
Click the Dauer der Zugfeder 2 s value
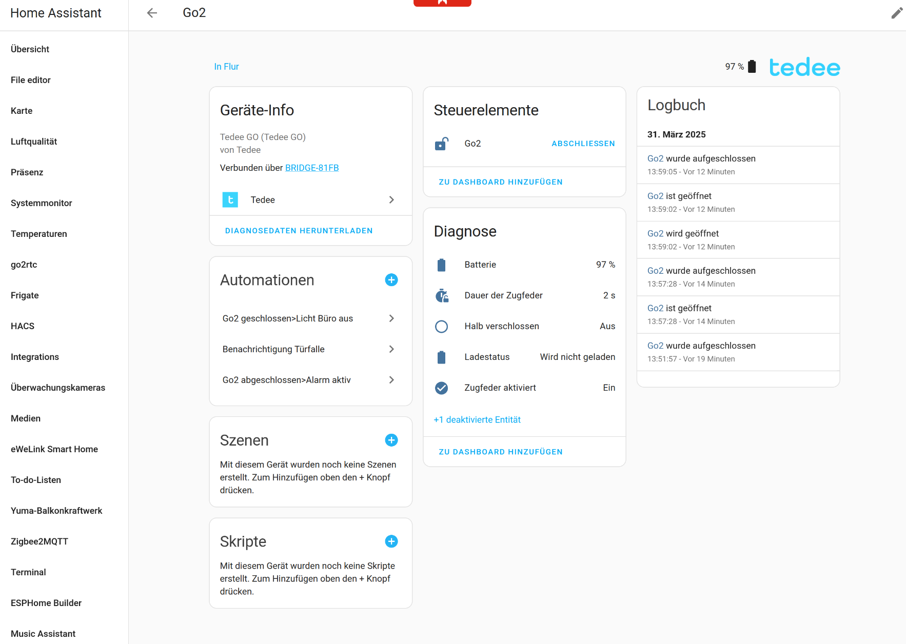[x=609, y=295]
